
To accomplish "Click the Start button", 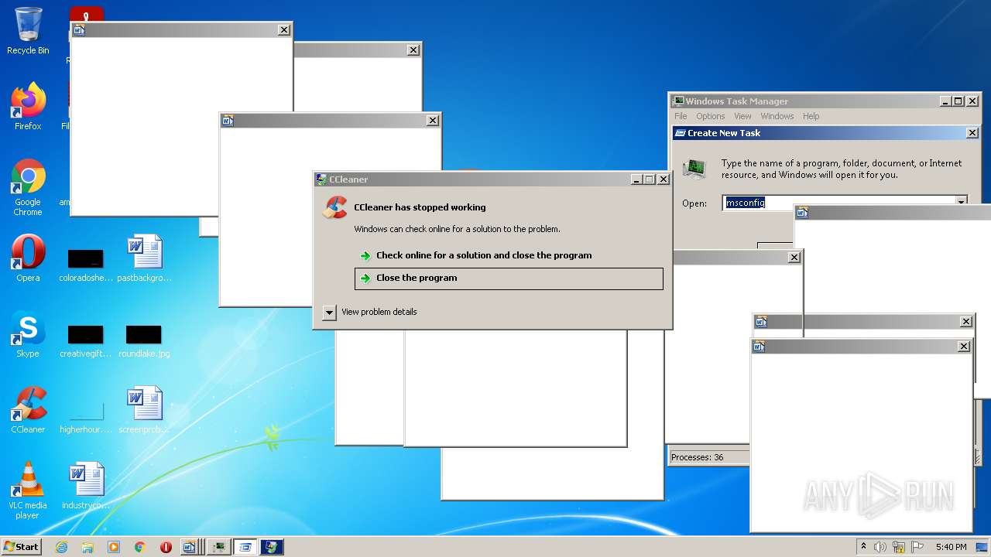I will [21, 547].
